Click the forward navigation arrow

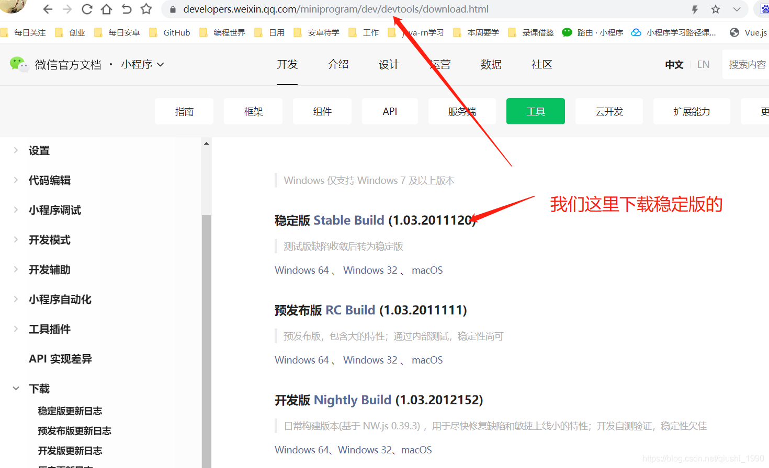click(67, 9)
